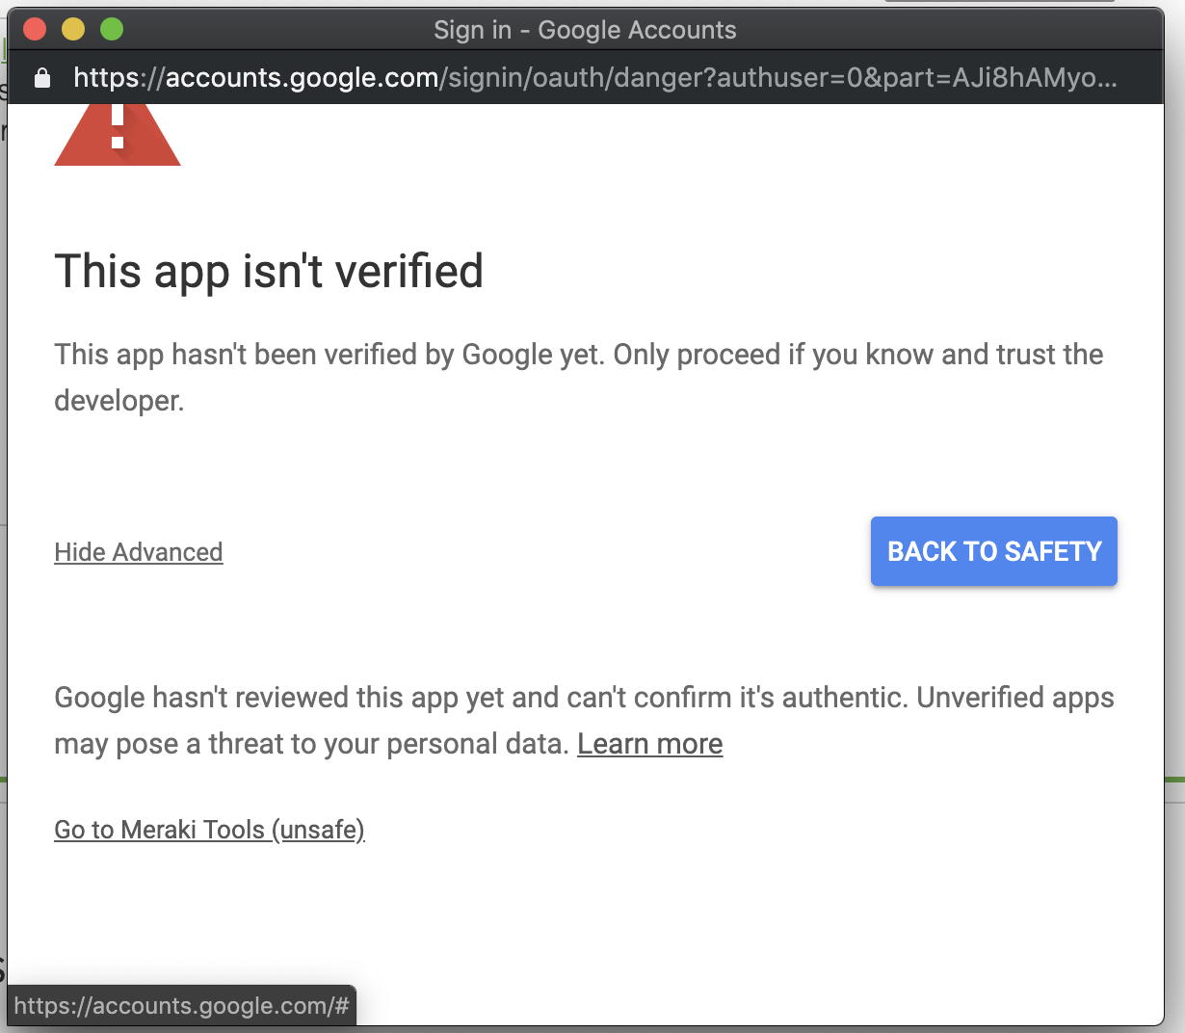
Task: Click the https:// prefix in the address bar
Action: [119, 78]
